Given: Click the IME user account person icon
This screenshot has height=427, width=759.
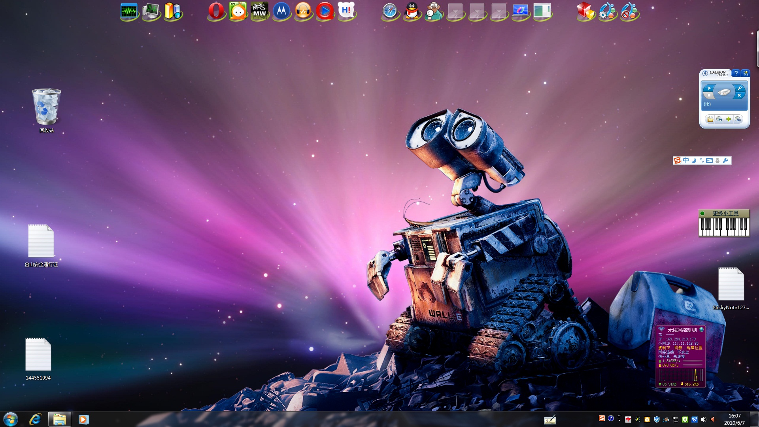Looking at the screenshot, I should coord(717,161).
